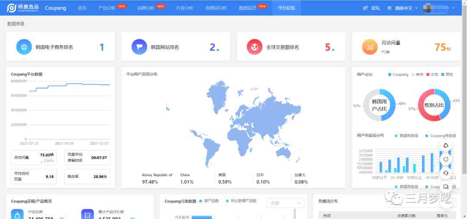Click the orange chart icon for 月访问量
Screen dimensions: 467x219
point(370,47)
